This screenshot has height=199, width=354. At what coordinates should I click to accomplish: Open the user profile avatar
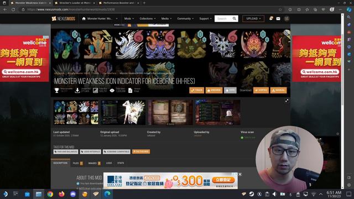287,19
